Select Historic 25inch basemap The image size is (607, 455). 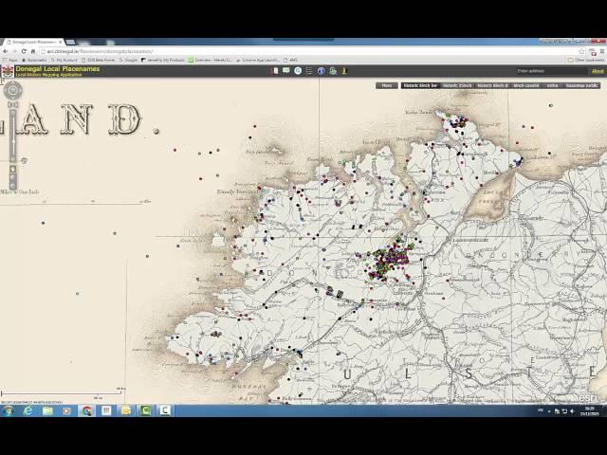[x=457, y=85]
